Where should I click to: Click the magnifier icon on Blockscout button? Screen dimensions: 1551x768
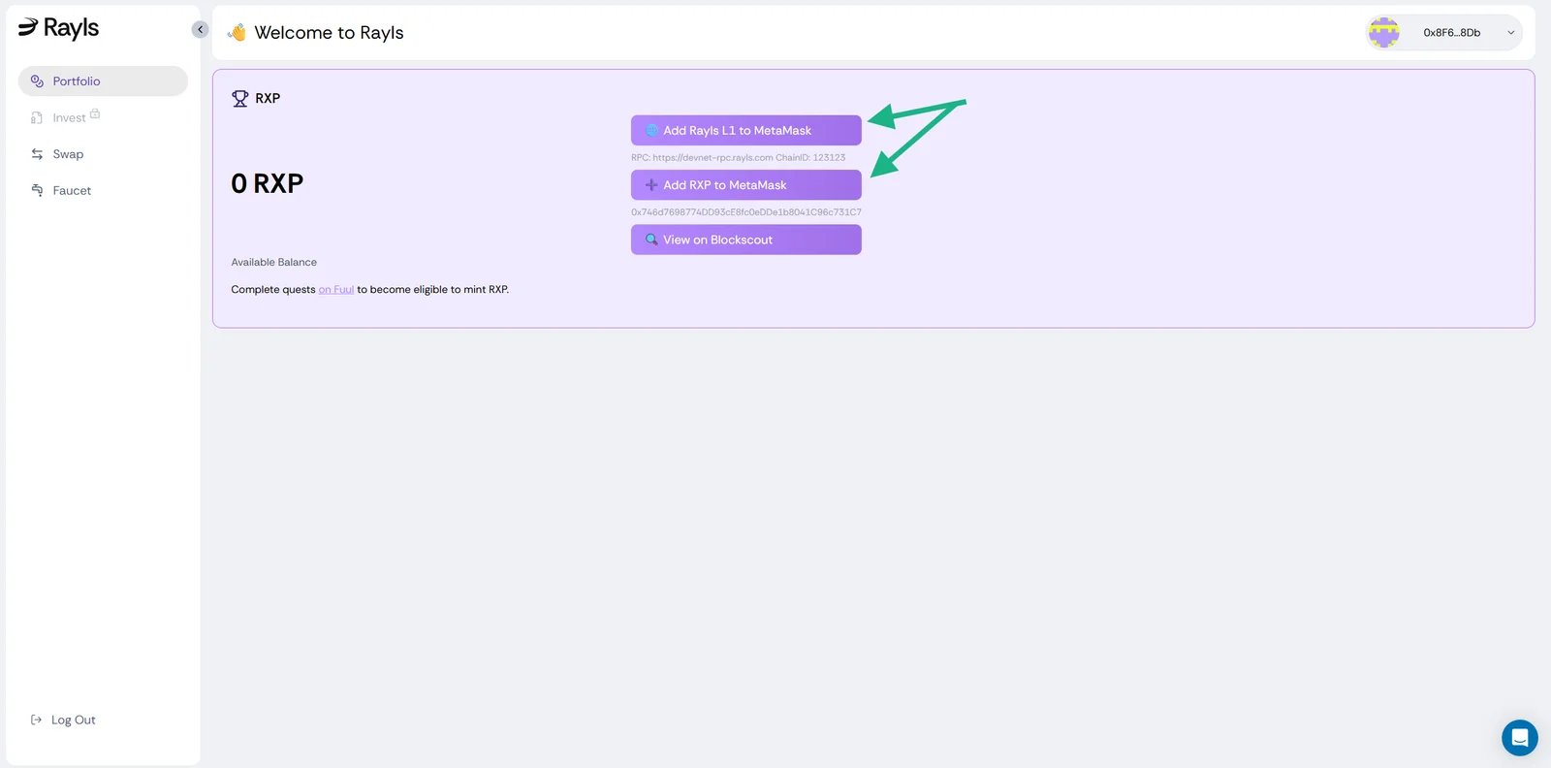click(651, 240)
